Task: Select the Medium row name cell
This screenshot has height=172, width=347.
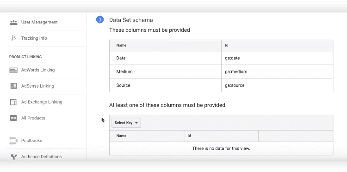Action: tap(165, 71)
